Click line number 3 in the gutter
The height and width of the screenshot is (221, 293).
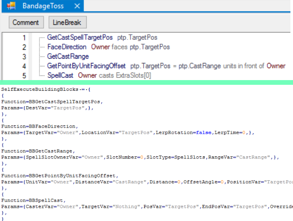(24, 57)
